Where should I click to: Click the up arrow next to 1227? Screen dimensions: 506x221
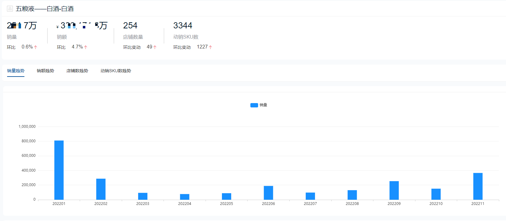click(210, 47)
